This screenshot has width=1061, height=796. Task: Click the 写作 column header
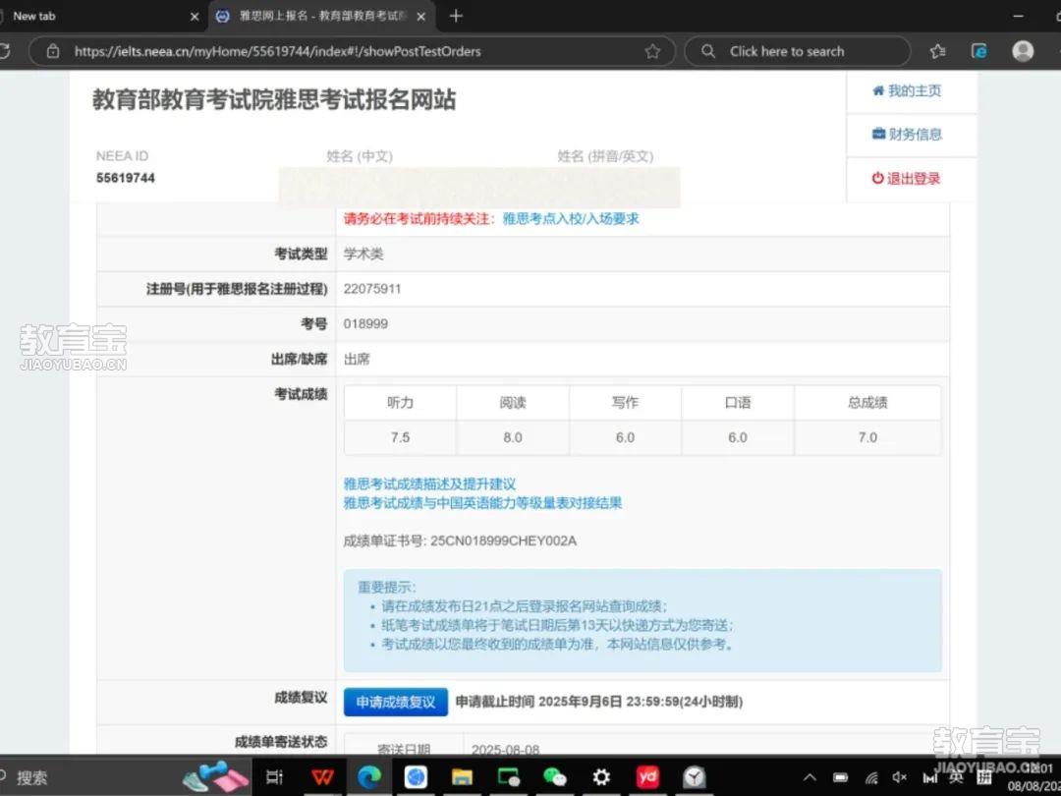[x=625, y=402]
